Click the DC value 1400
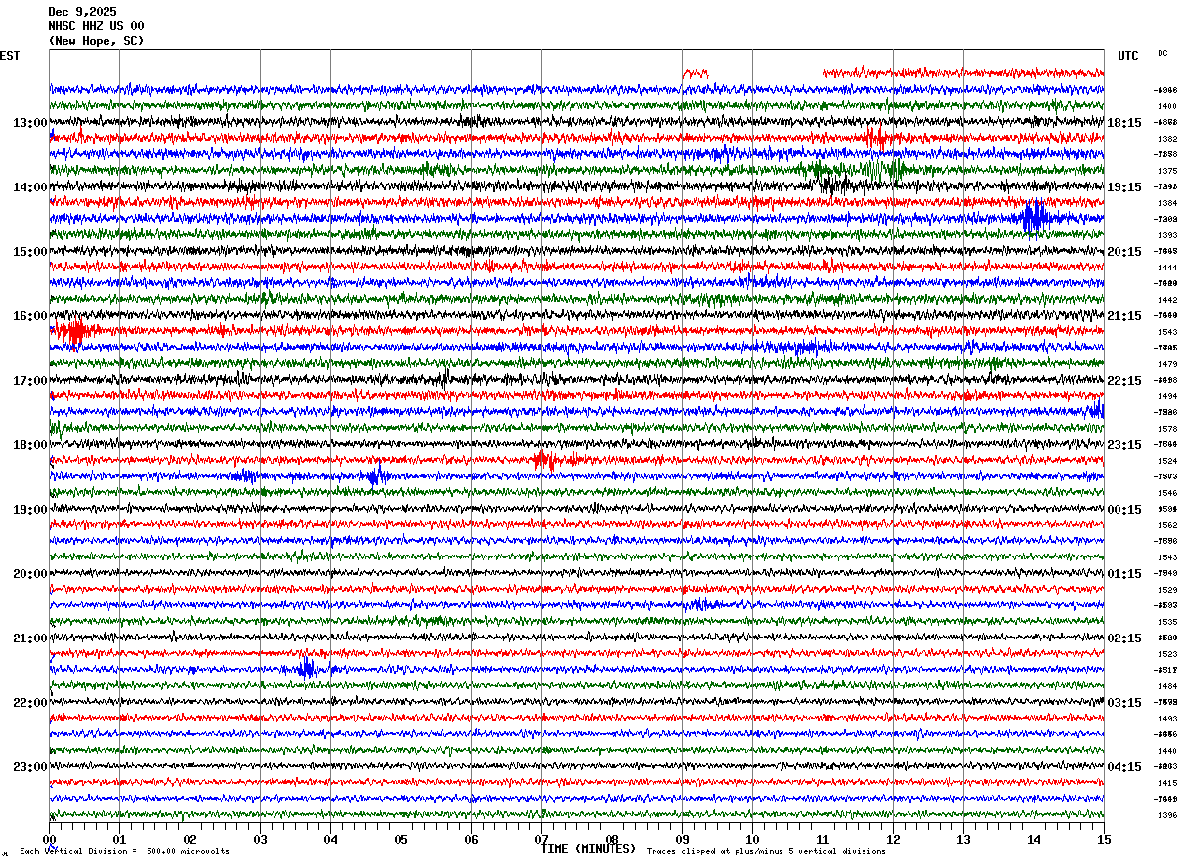The image size is (1182, 865). [x=1167, y=106]
